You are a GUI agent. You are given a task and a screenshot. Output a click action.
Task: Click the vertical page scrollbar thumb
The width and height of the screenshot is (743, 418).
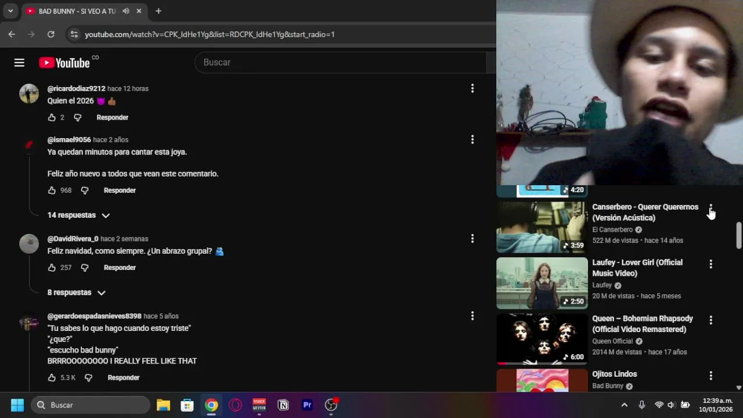tap(738, 235)
